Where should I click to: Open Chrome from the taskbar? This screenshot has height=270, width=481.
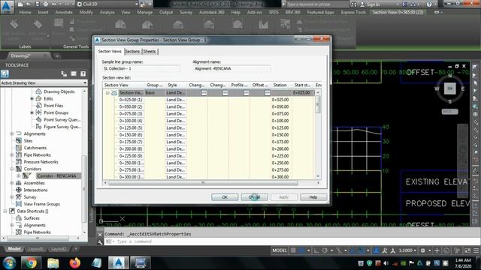coord(31,263)
